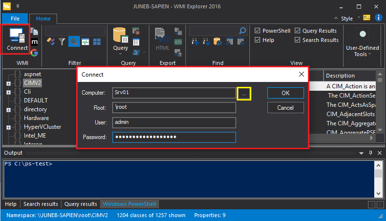Close the Output panel
The width and height of the screenshot is (386, 221).
(x=380, y=153)
